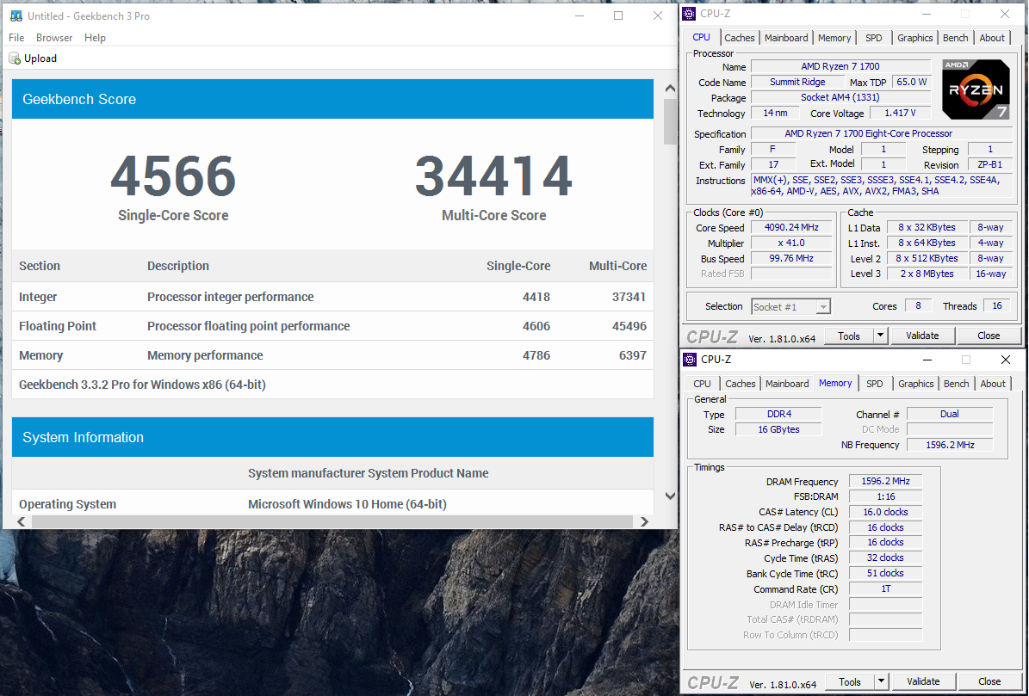Click the top CPU-Z window's title bar icon
Screen dimensions: 1029x696
pyautogui.click(x=689, y=14)
